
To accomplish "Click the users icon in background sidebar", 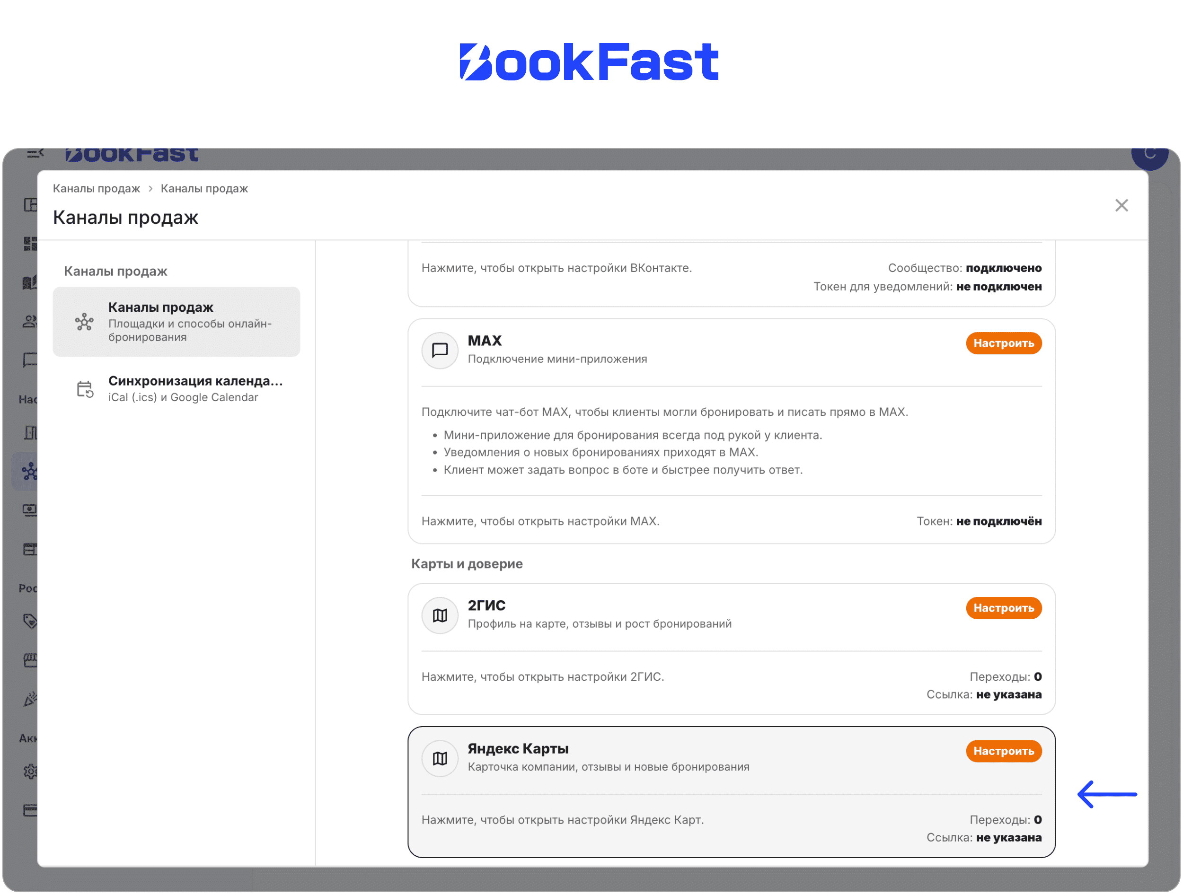I will coord(30,321).
